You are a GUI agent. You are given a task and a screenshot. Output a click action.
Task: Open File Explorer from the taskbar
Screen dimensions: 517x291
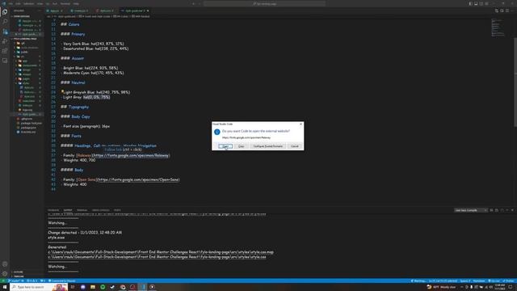pos(93,287)
